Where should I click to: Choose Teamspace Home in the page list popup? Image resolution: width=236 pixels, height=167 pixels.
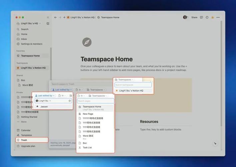coord(95,108)
